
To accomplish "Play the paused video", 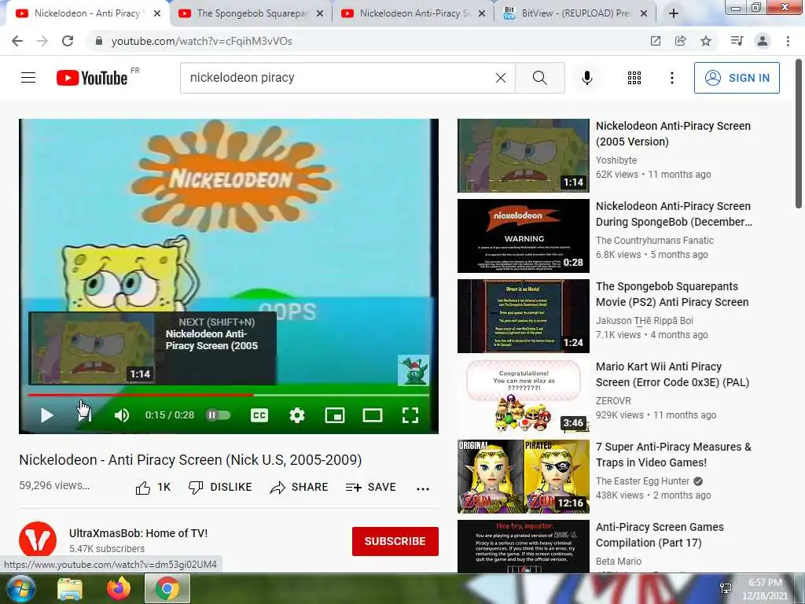I will tap(46, 415).
